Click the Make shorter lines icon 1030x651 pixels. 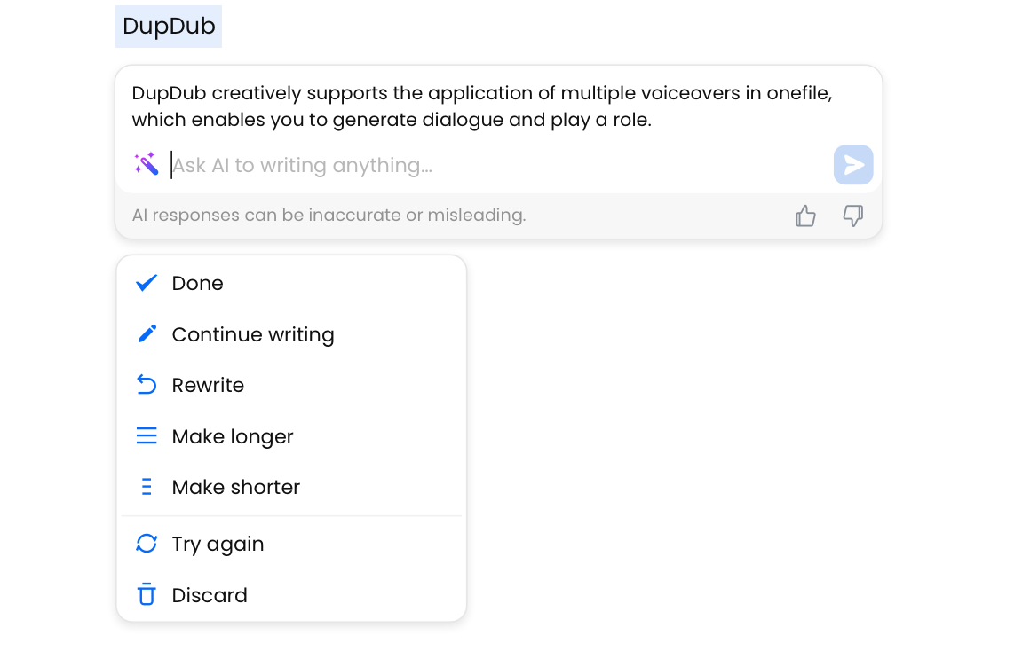(x=147, y=486)
